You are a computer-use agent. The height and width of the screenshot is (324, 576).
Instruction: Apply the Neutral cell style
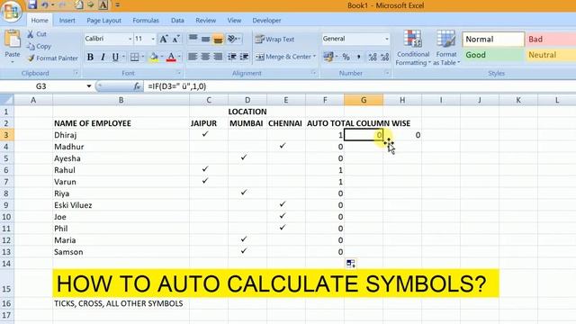[x=551, y=55]
